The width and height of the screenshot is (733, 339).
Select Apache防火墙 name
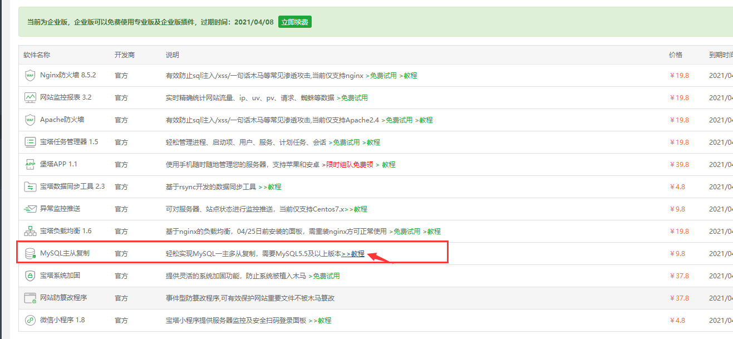[x=62, y=120]
